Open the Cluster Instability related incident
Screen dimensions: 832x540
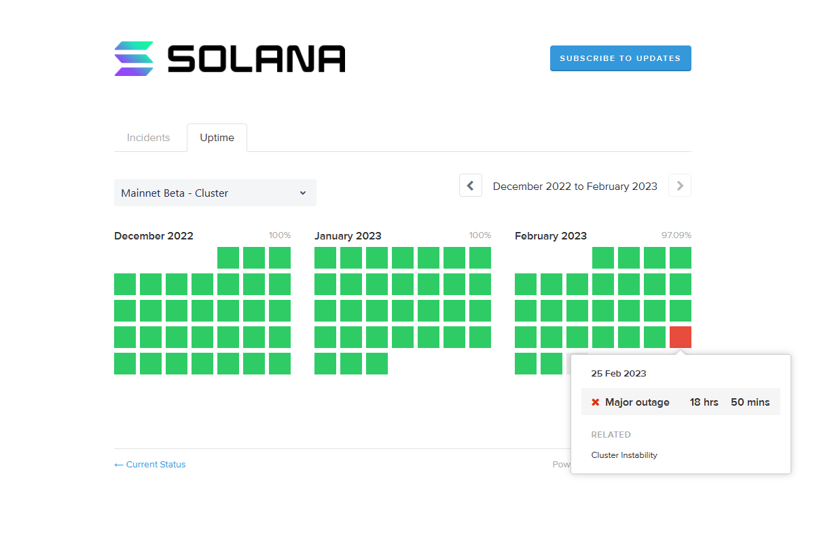pyautogui.click(x=624, y=455)
